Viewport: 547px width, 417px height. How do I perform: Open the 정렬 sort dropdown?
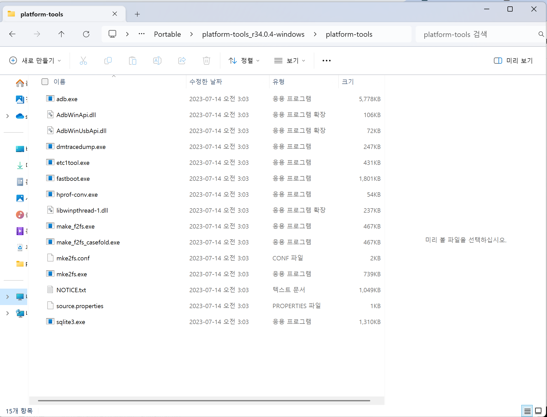coord(244,61)
